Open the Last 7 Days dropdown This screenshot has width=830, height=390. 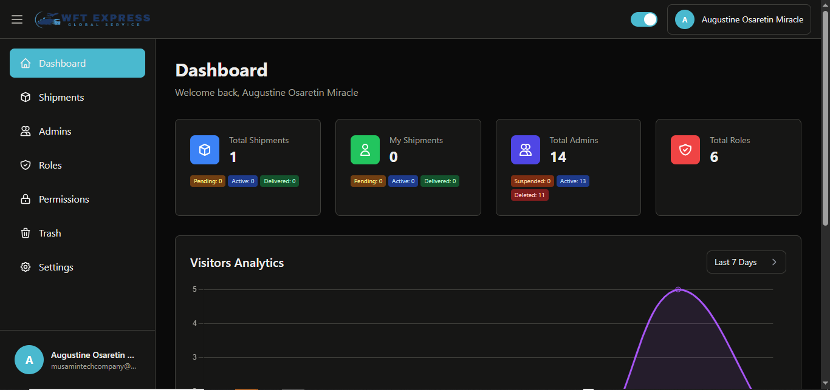click(746, 261)
